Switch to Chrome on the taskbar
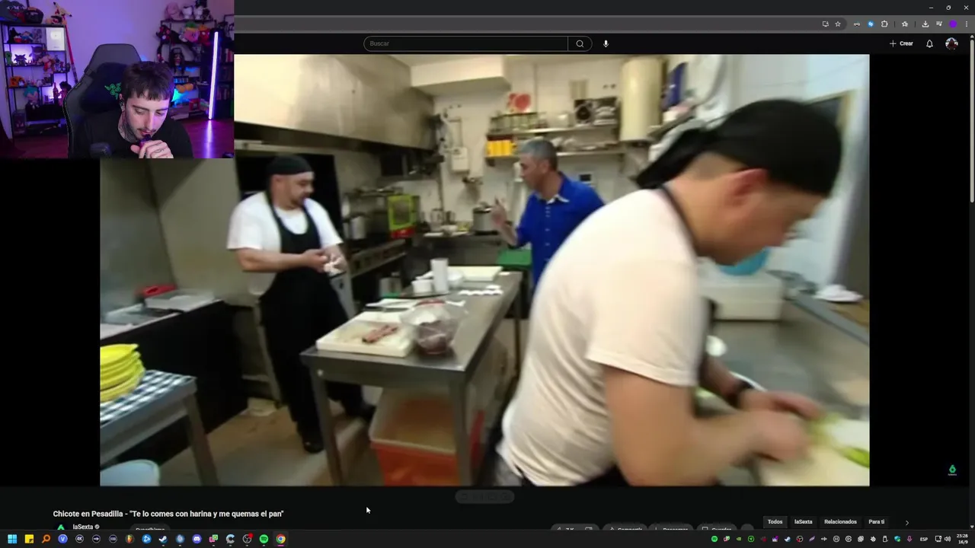 [x=281, y=539]
